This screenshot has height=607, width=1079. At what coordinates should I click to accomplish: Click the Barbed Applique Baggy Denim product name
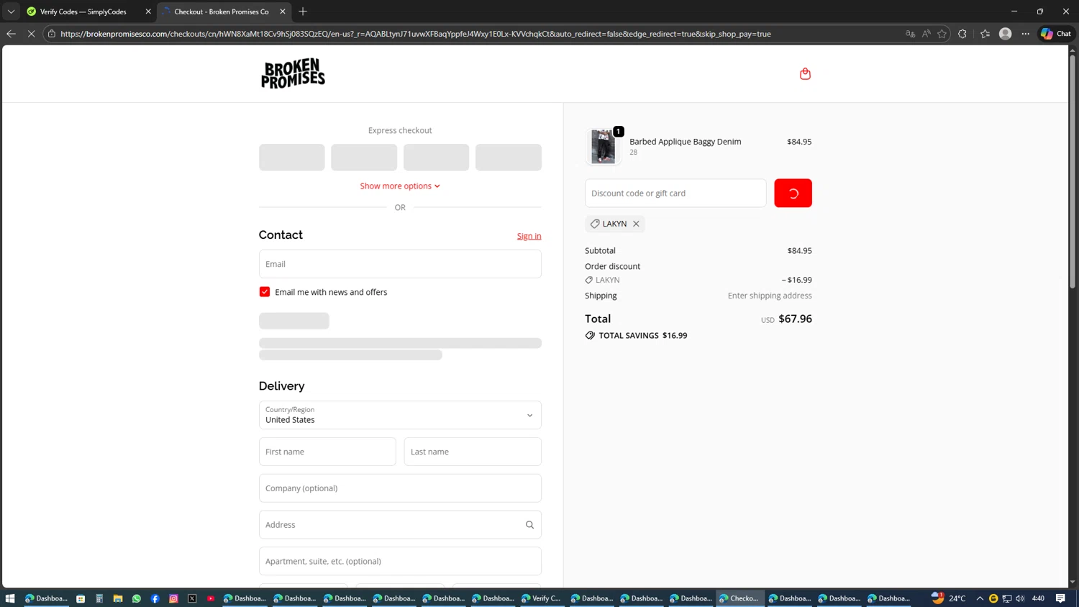tap(685, 142)
